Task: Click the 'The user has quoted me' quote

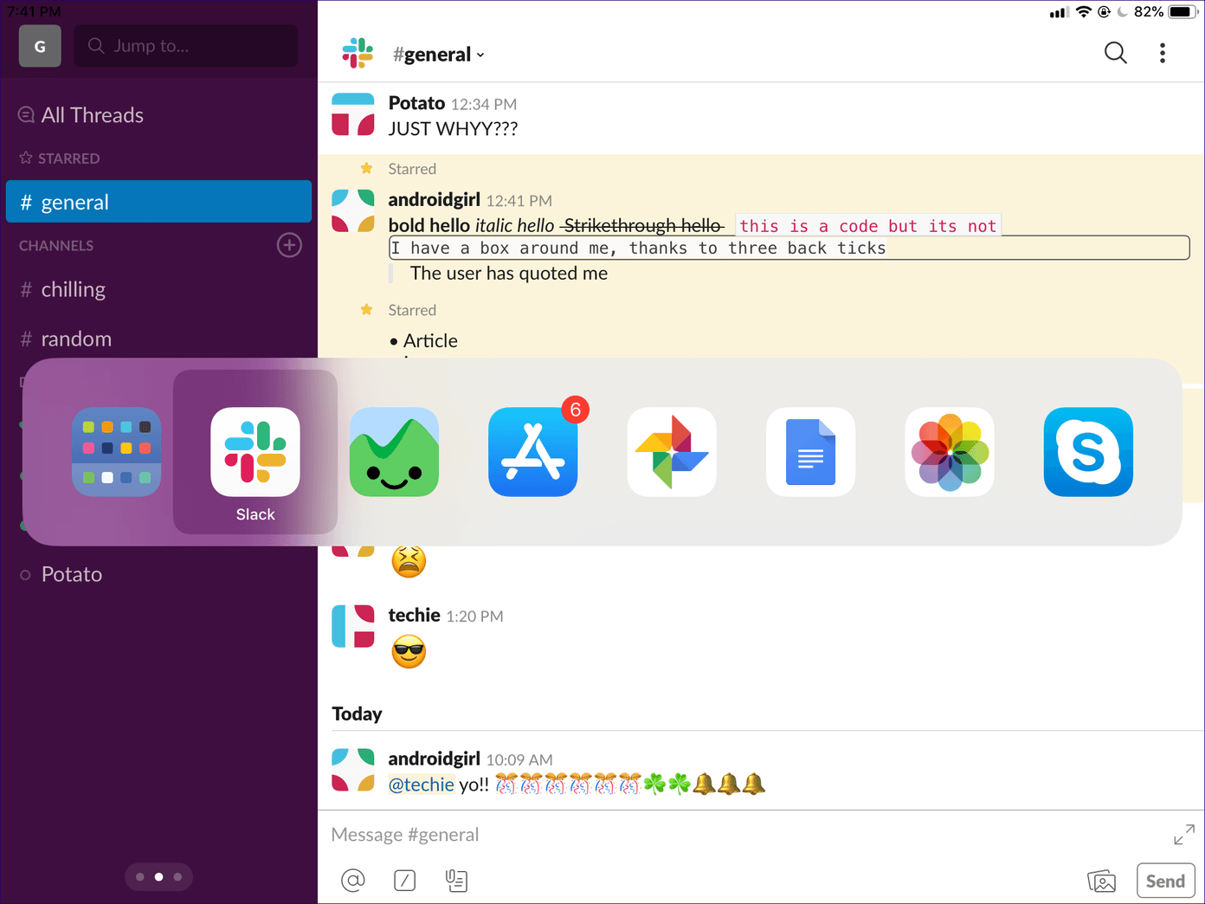Action: [x=509, y=274]
